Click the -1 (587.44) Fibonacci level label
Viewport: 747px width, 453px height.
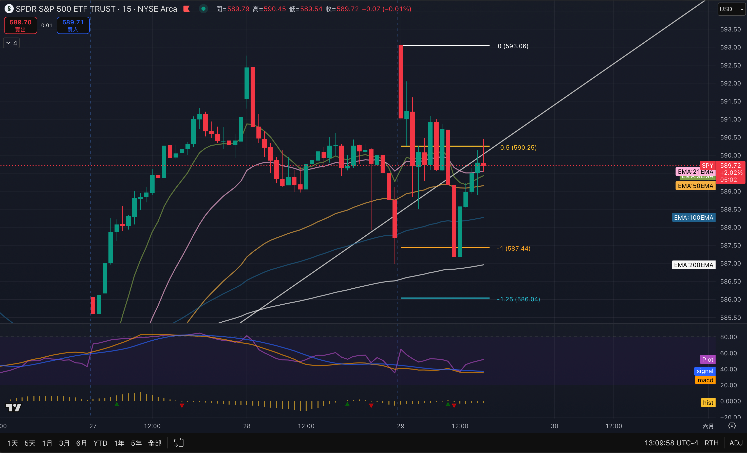tap(514, 249)
